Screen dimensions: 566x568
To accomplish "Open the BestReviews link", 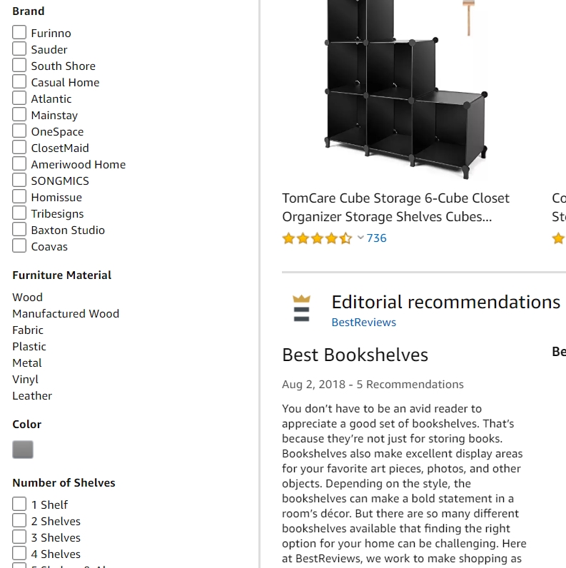I will pyautogui.click(x=363, y=322).
